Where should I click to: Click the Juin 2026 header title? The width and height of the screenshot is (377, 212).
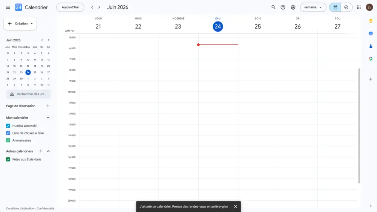[x=118, y=7]
